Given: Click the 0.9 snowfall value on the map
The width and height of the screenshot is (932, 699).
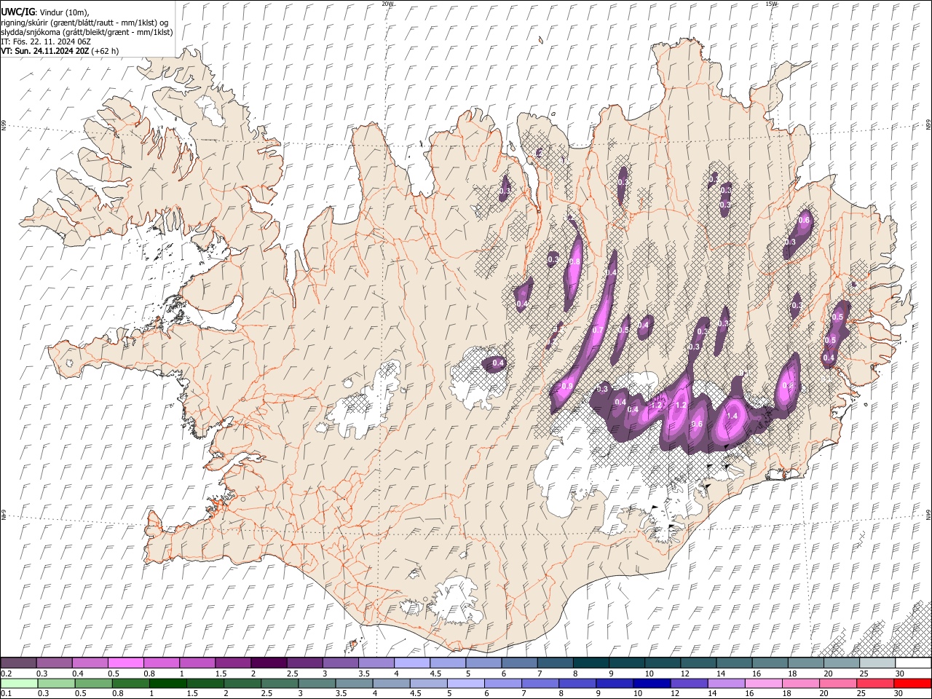Looking at the screenshot, I should (567, 387).
